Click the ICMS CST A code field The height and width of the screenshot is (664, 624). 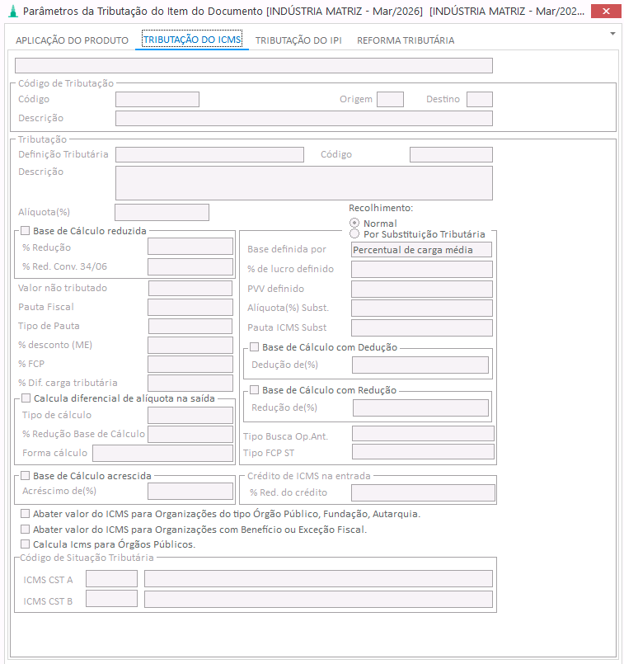111,578
